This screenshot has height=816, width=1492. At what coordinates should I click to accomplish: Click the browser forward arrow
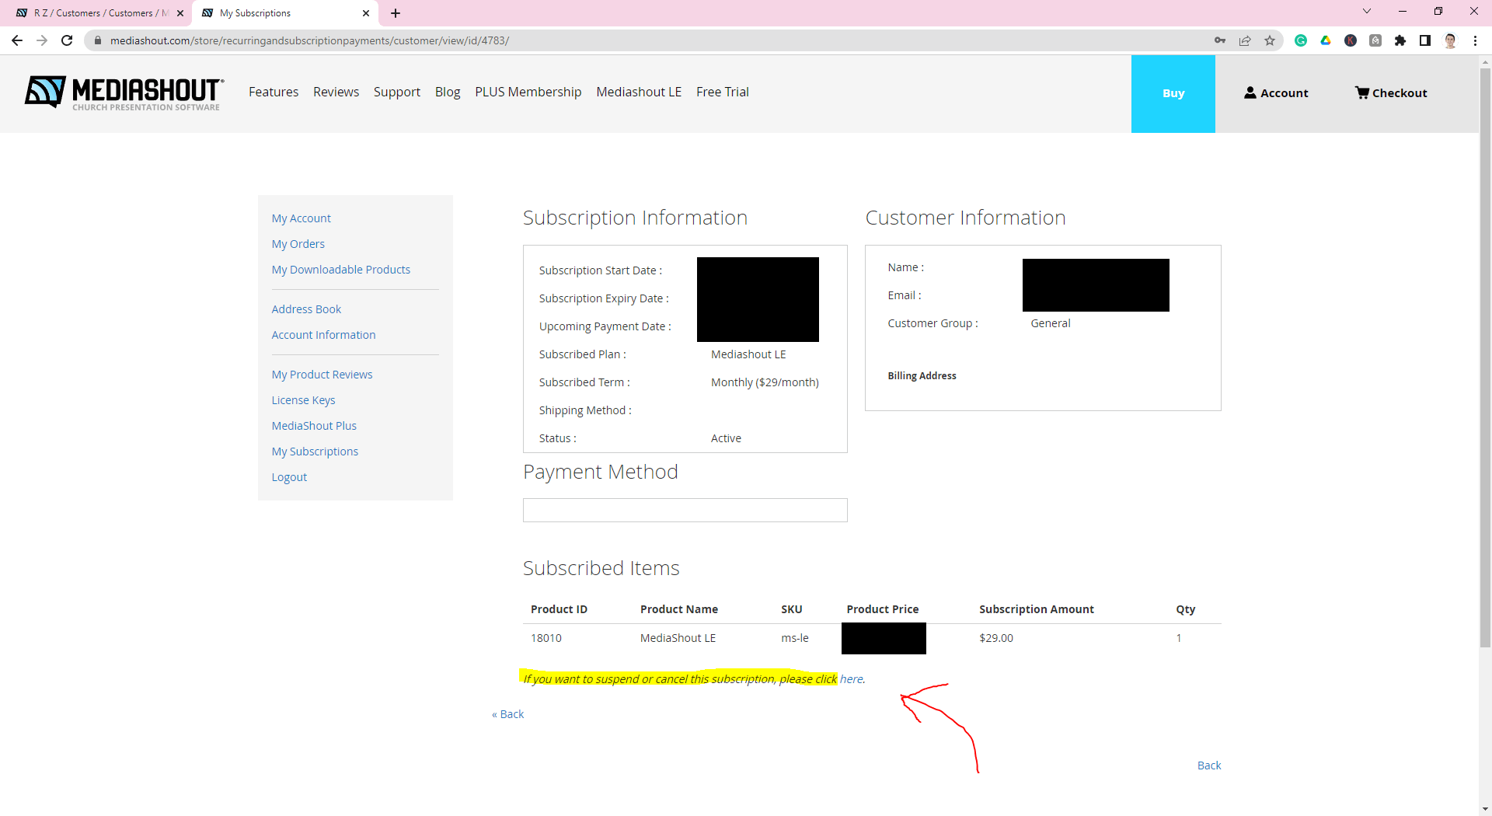[42, 40]
